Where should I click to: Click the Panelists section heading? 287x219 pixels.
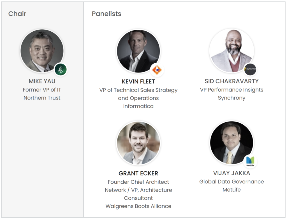107,13
